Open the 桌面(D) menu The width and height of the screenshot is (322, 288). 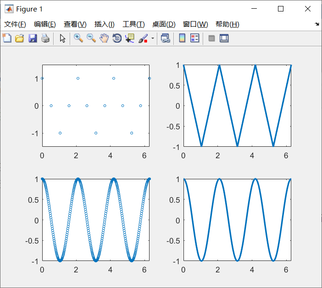point(164,24)
